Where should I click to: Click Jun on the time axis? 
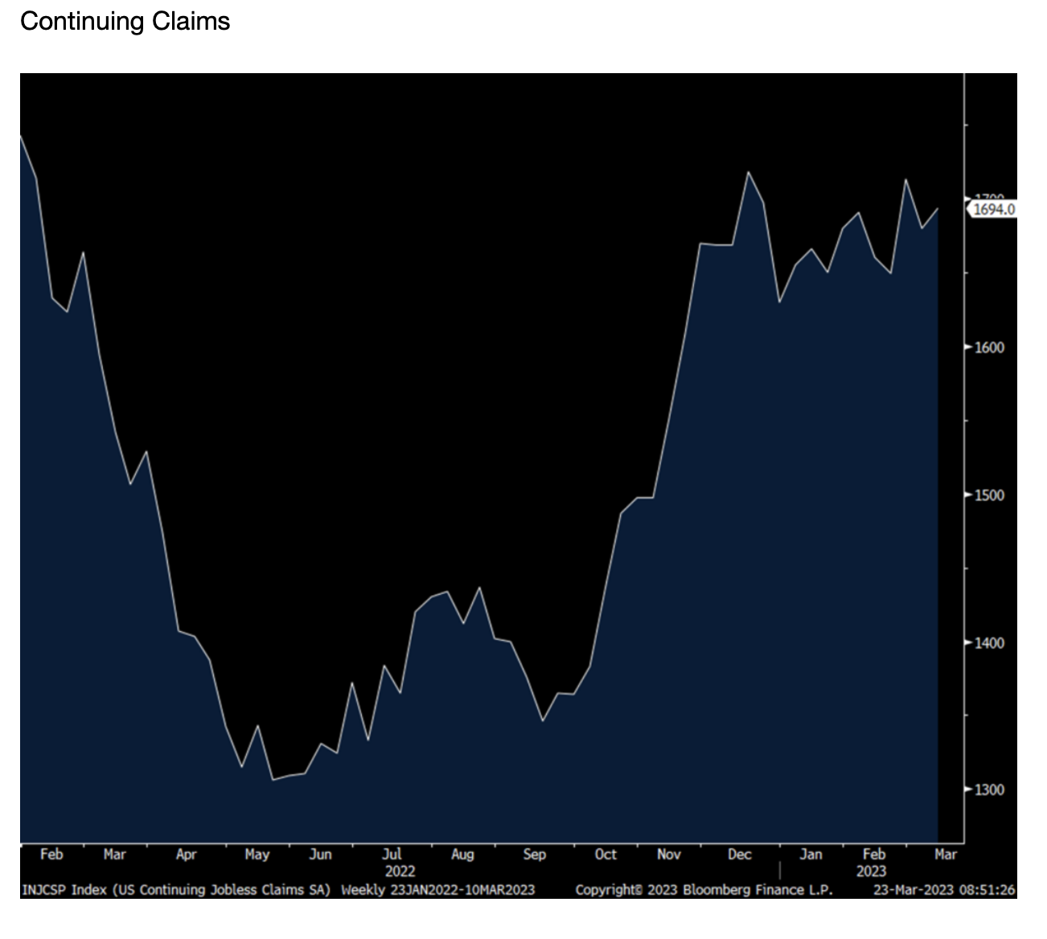point(320,855)
